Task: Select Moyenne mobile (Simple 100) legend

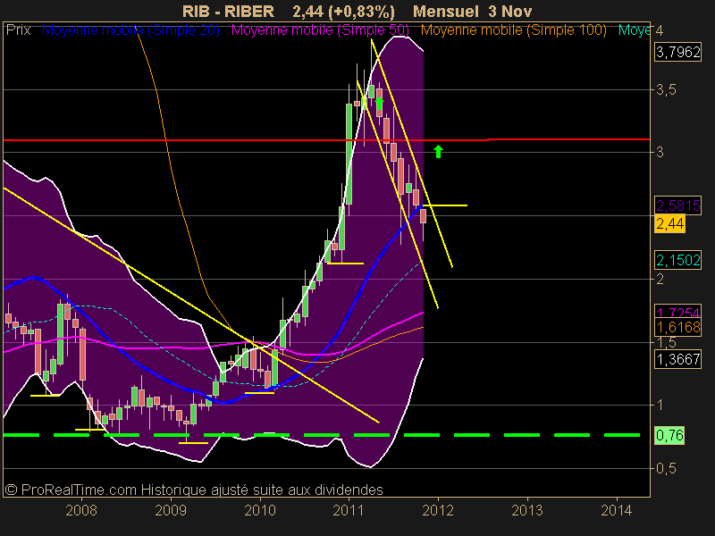Action: 513,30
